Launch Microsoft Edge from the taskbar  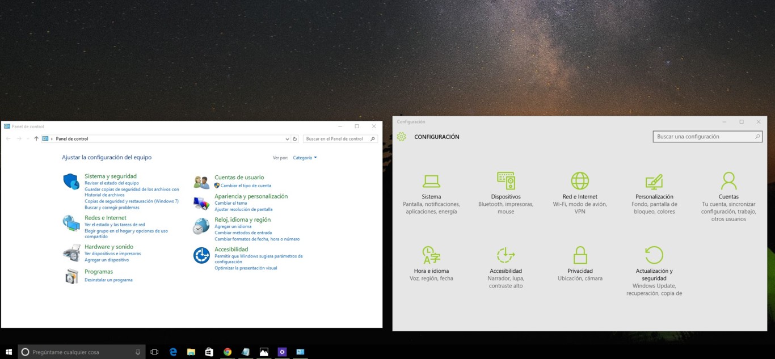coord(173,352)
